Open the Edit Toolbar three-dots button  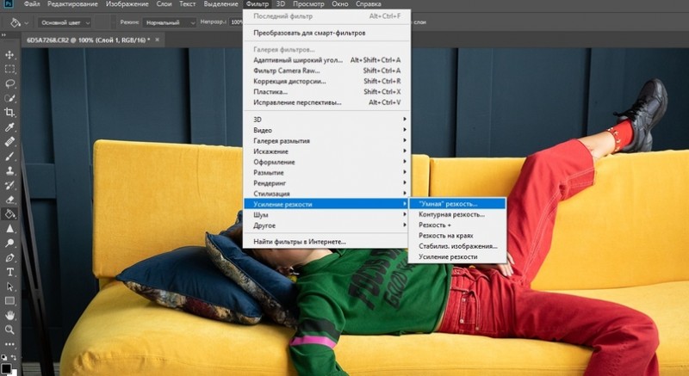click(9, 344)
